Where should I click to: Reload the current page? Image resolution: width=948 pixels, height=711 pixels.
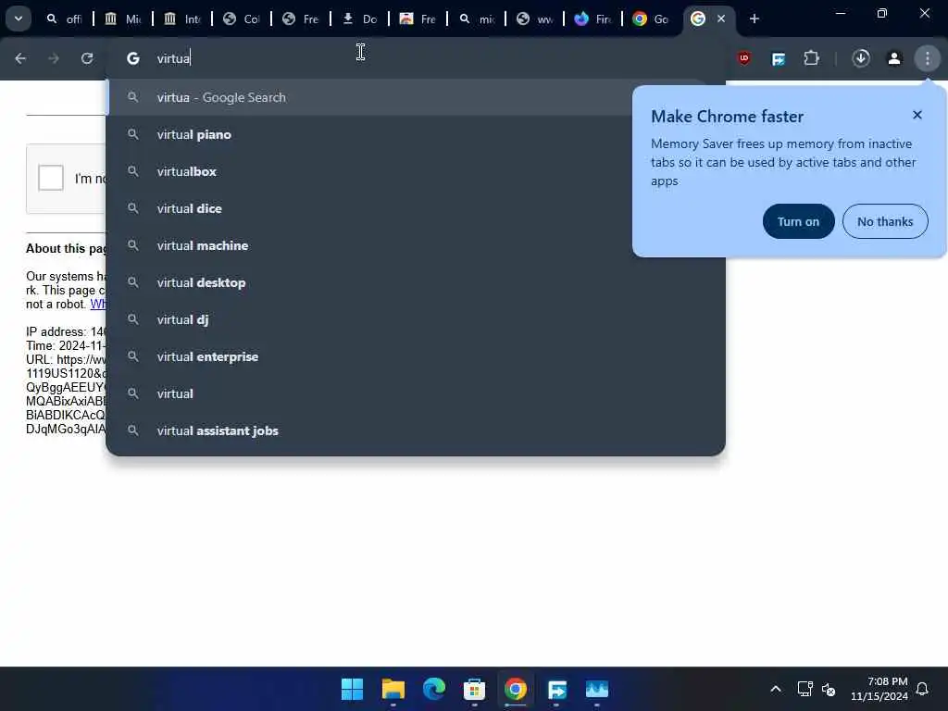[87, 58]
